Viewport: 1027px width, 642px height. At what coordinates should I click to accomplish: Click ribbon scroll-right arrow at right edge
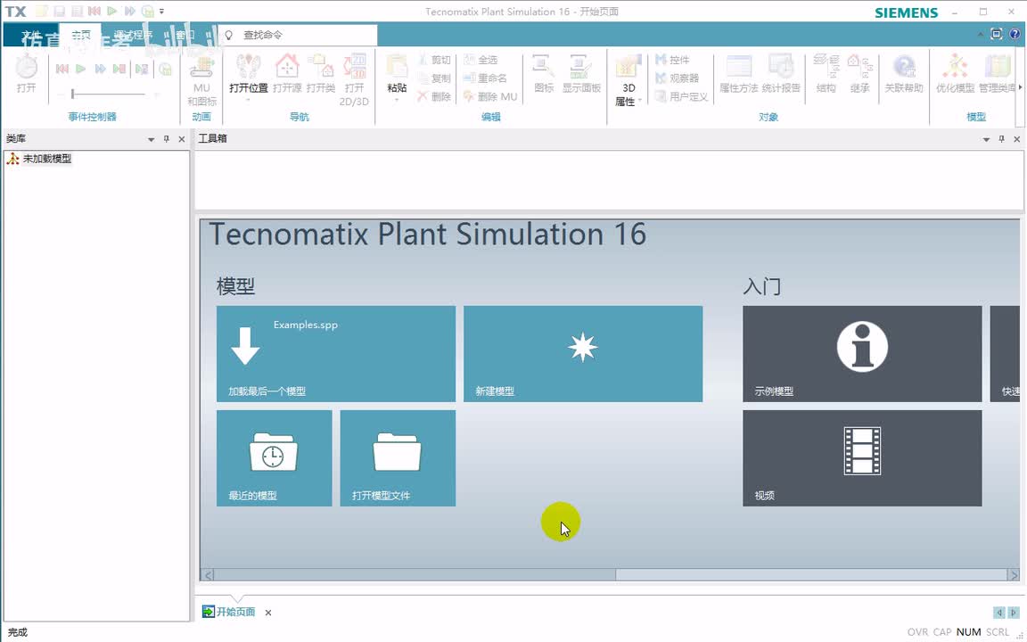pos(1020,86)
